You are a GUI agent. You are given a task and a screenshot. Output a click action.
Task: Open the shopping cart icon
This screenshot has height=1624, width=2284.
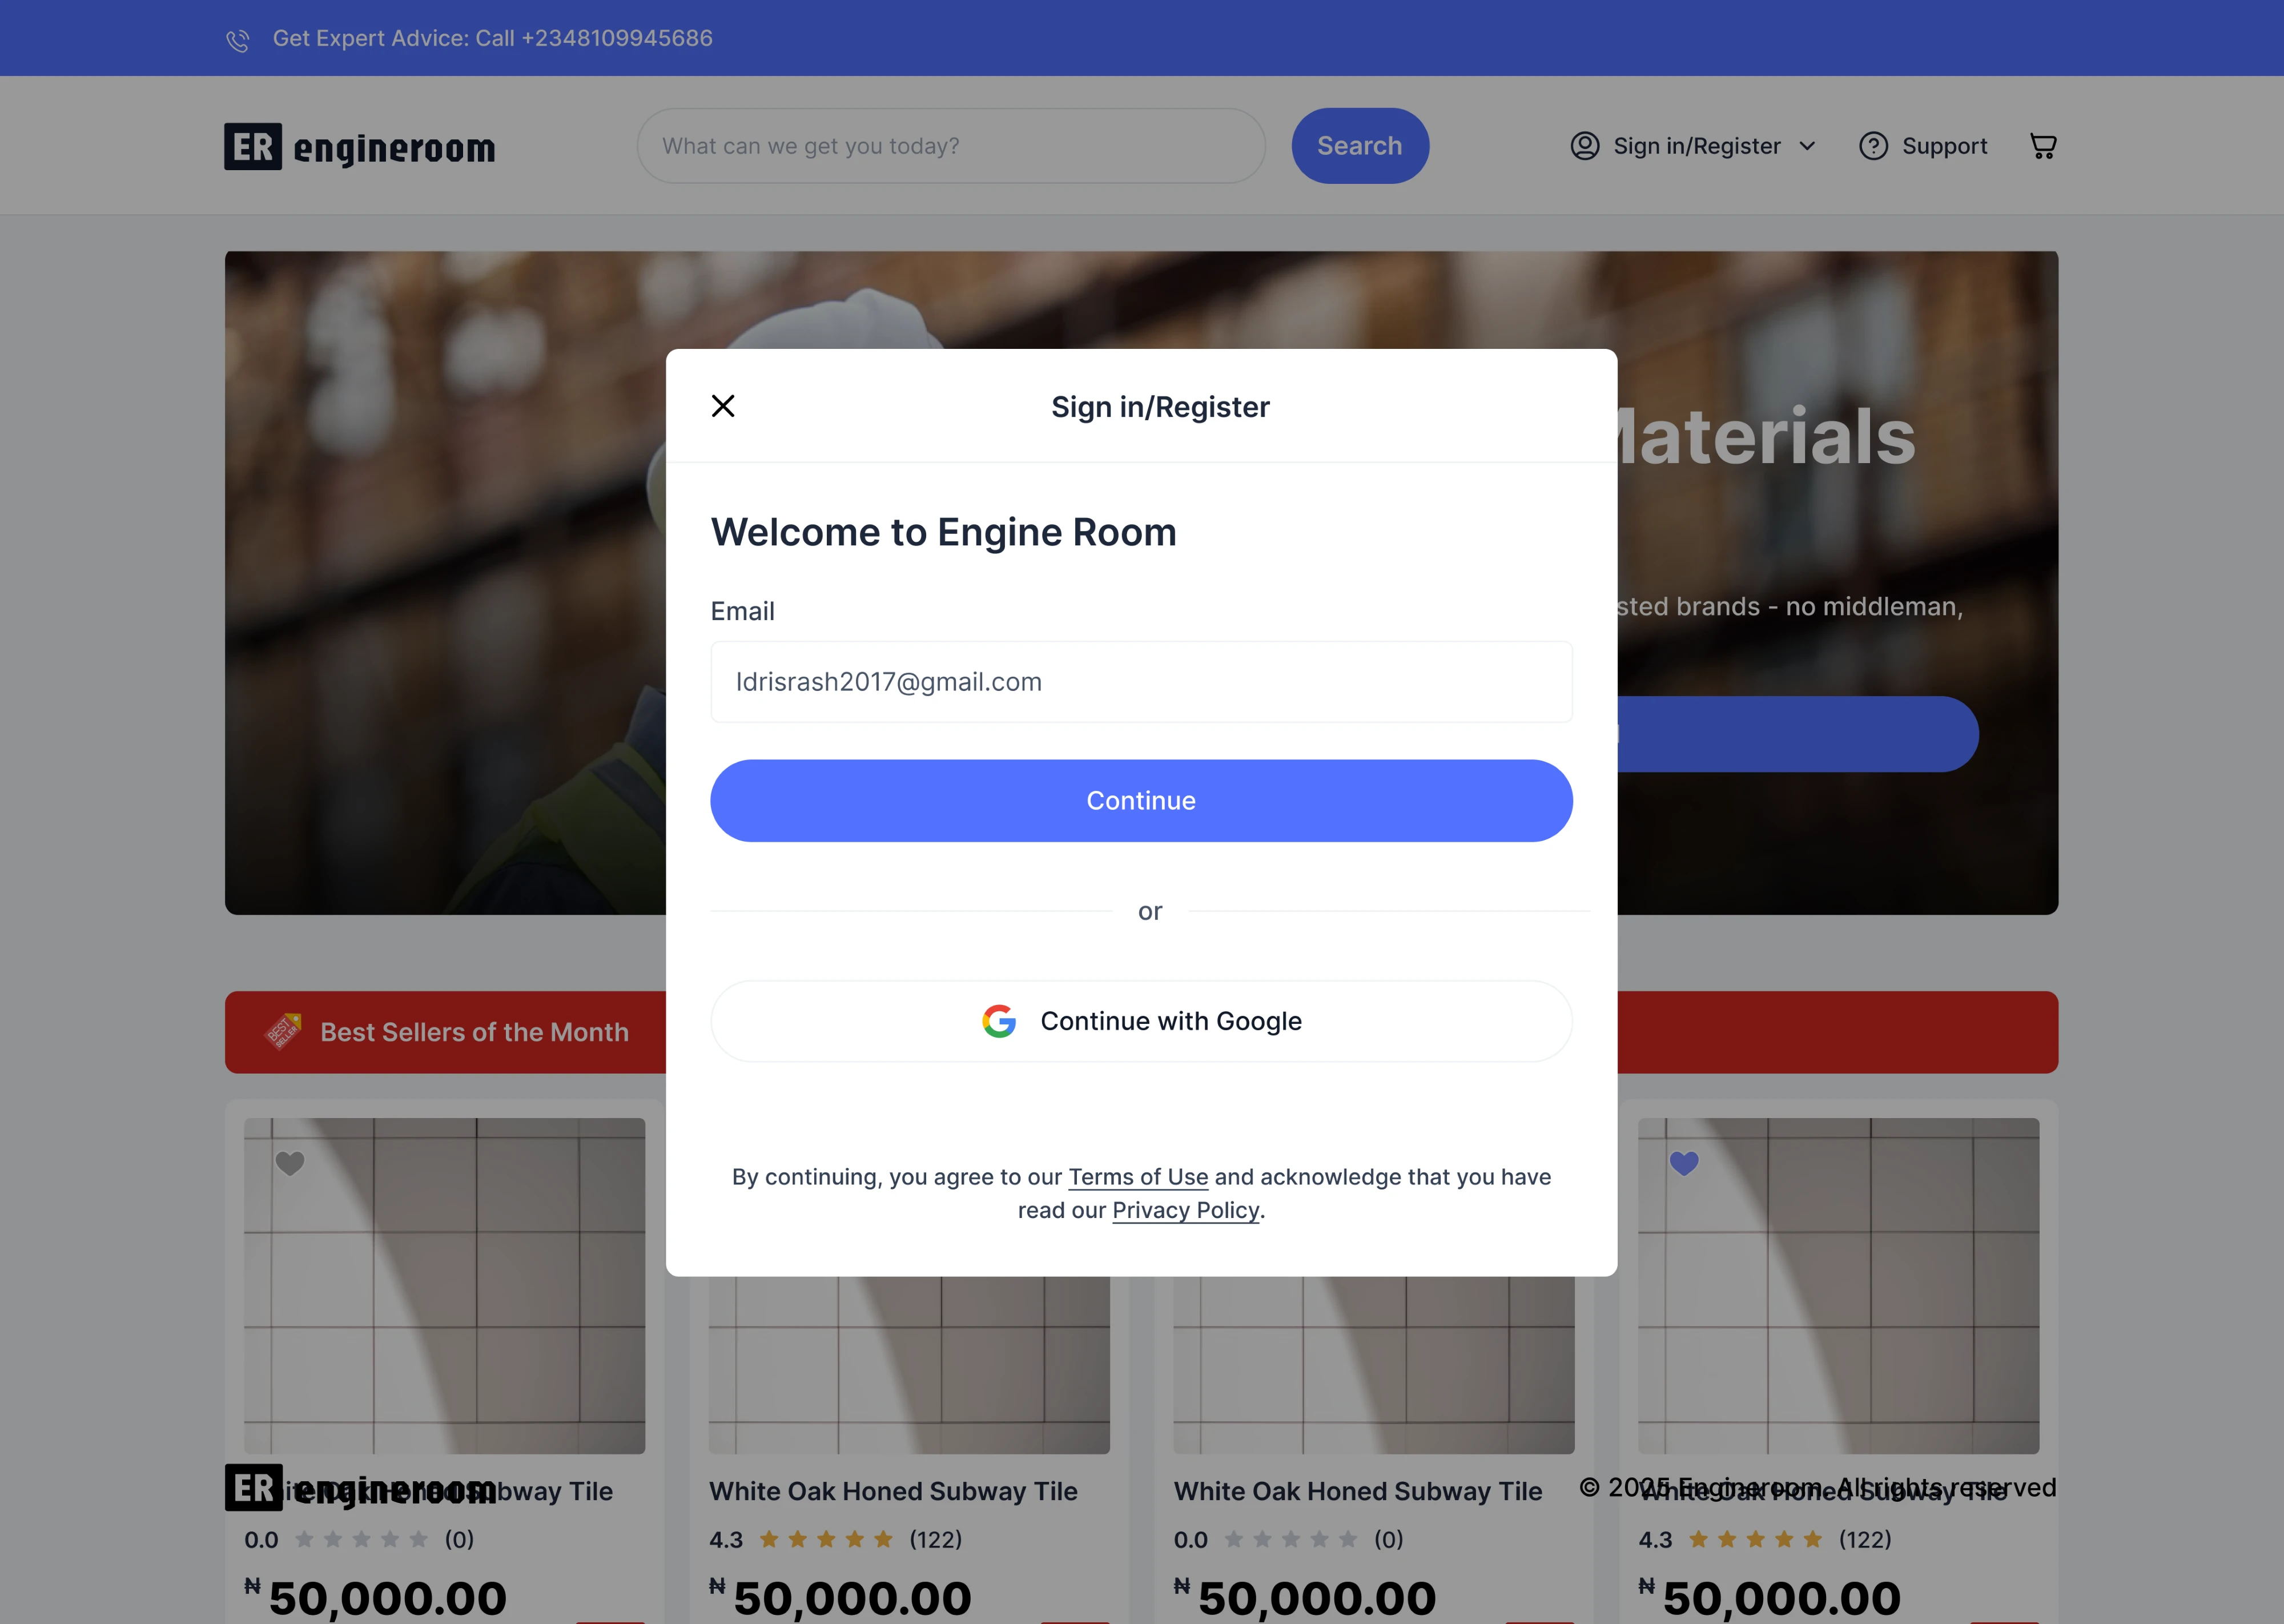tap(2043, 146)
